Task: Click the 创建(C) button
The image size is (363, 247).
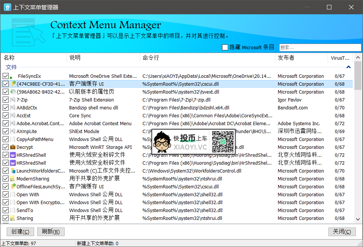Action: pyautogui.click(x=21, y=232)
